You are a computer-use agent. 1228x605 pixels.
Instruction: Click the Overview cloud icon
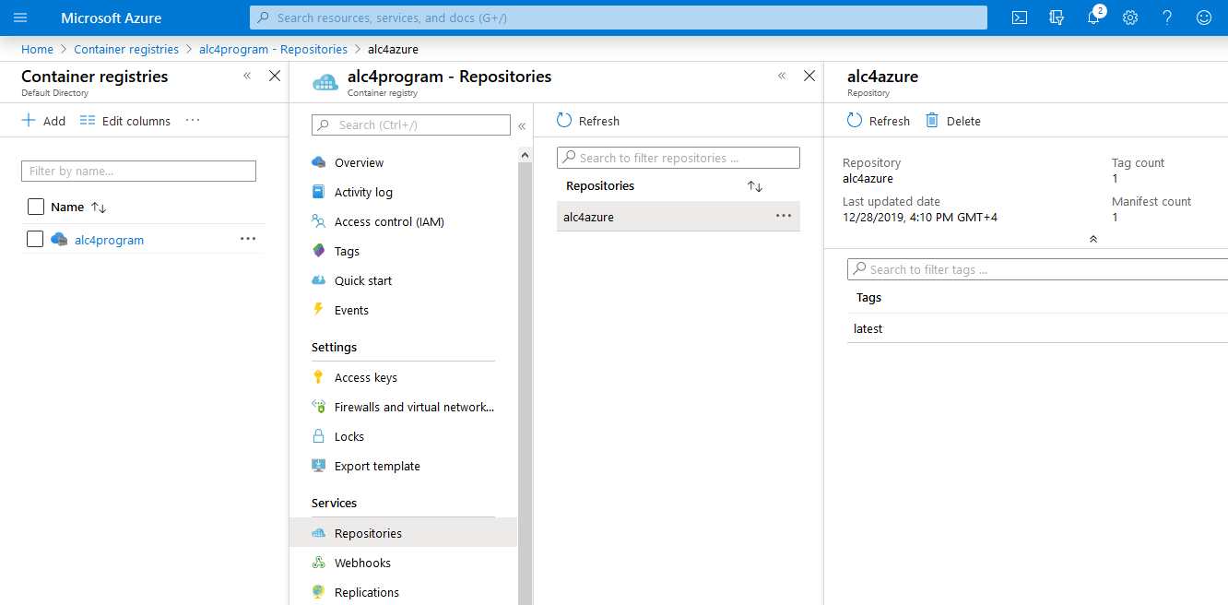click(319, 162)
